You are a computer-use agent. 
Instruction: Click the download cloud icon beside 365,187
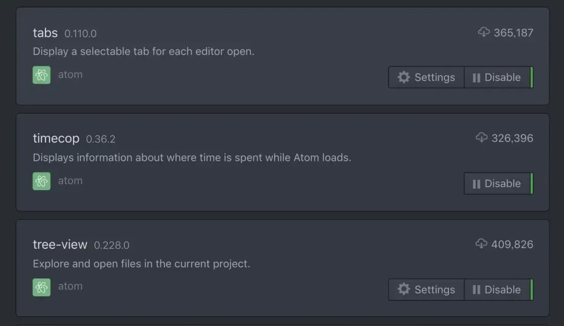[484, 32]
